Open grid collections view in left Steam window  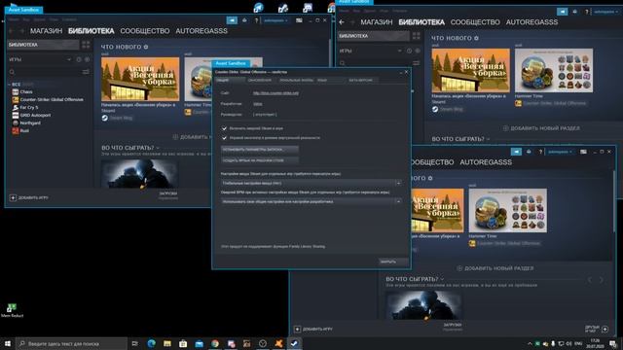point(86,45)
